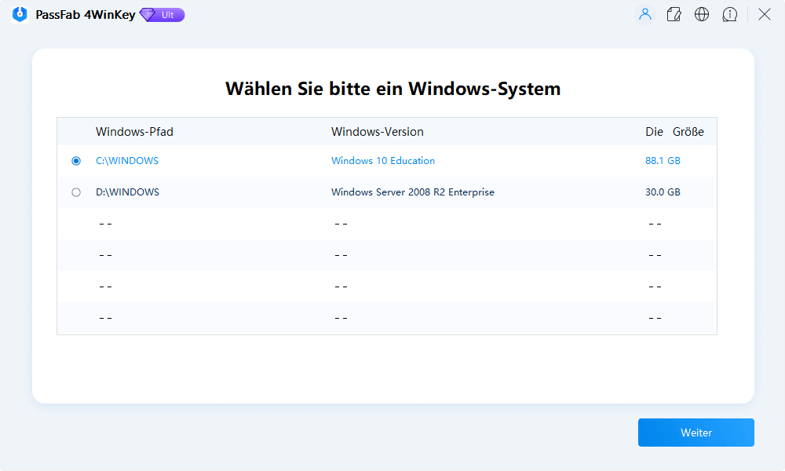The height and width of the screenshot is (471, 785).
Task: Sort by the Windows-Pfad column header
Action: [134, 131]
